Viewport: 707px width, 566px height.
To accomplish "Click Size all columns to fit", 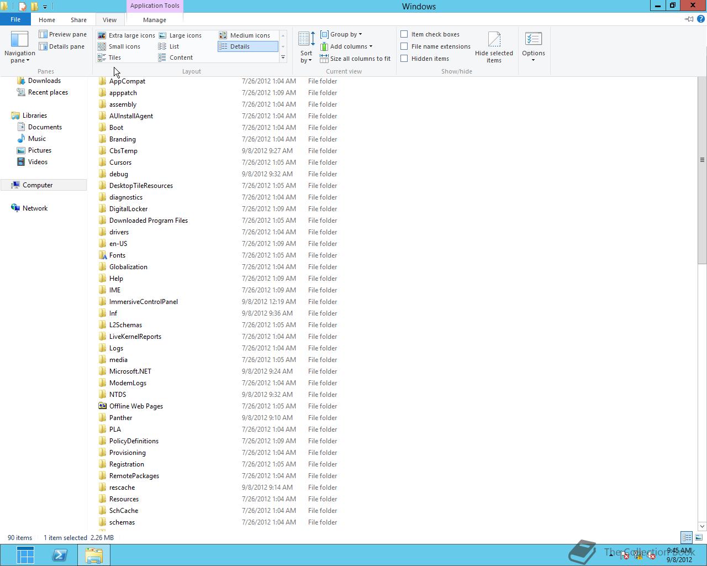I will [355, 59].
